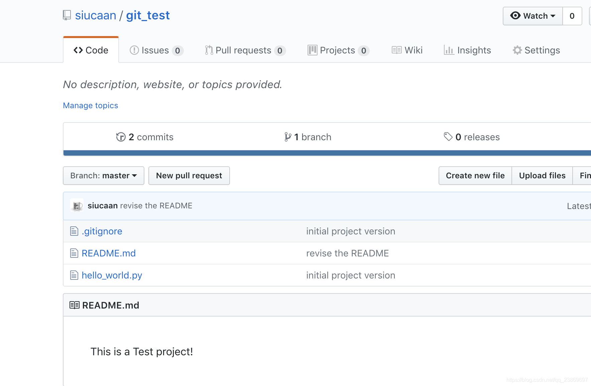The image size is (591, 386).
Task: Click the Insights bar graph icon
Action: point(449,50)
